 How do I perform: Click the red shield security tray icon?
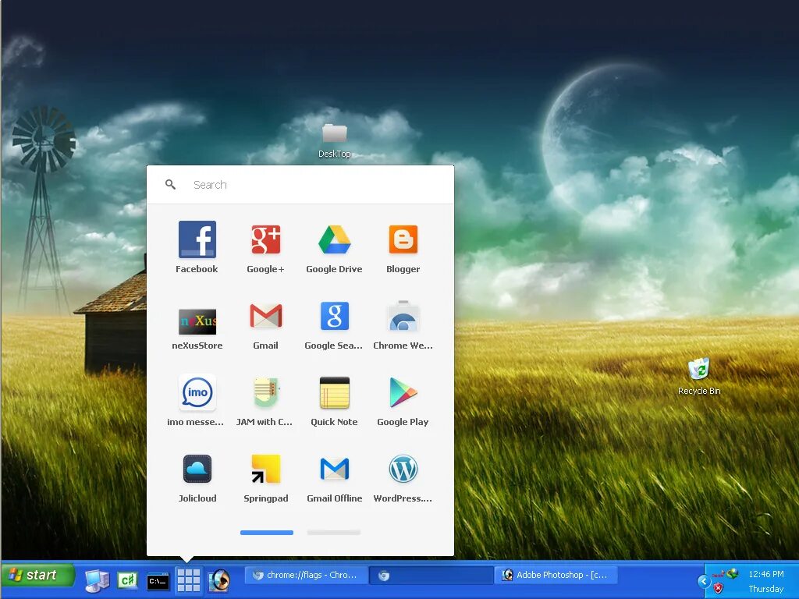[718, 588]
